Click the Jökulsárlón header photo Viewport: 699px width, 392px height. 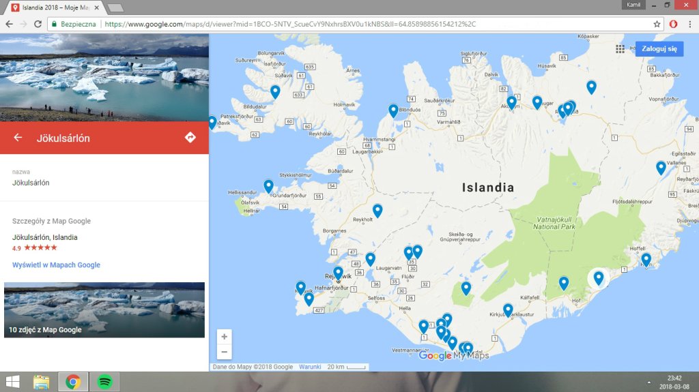point(104,78)
